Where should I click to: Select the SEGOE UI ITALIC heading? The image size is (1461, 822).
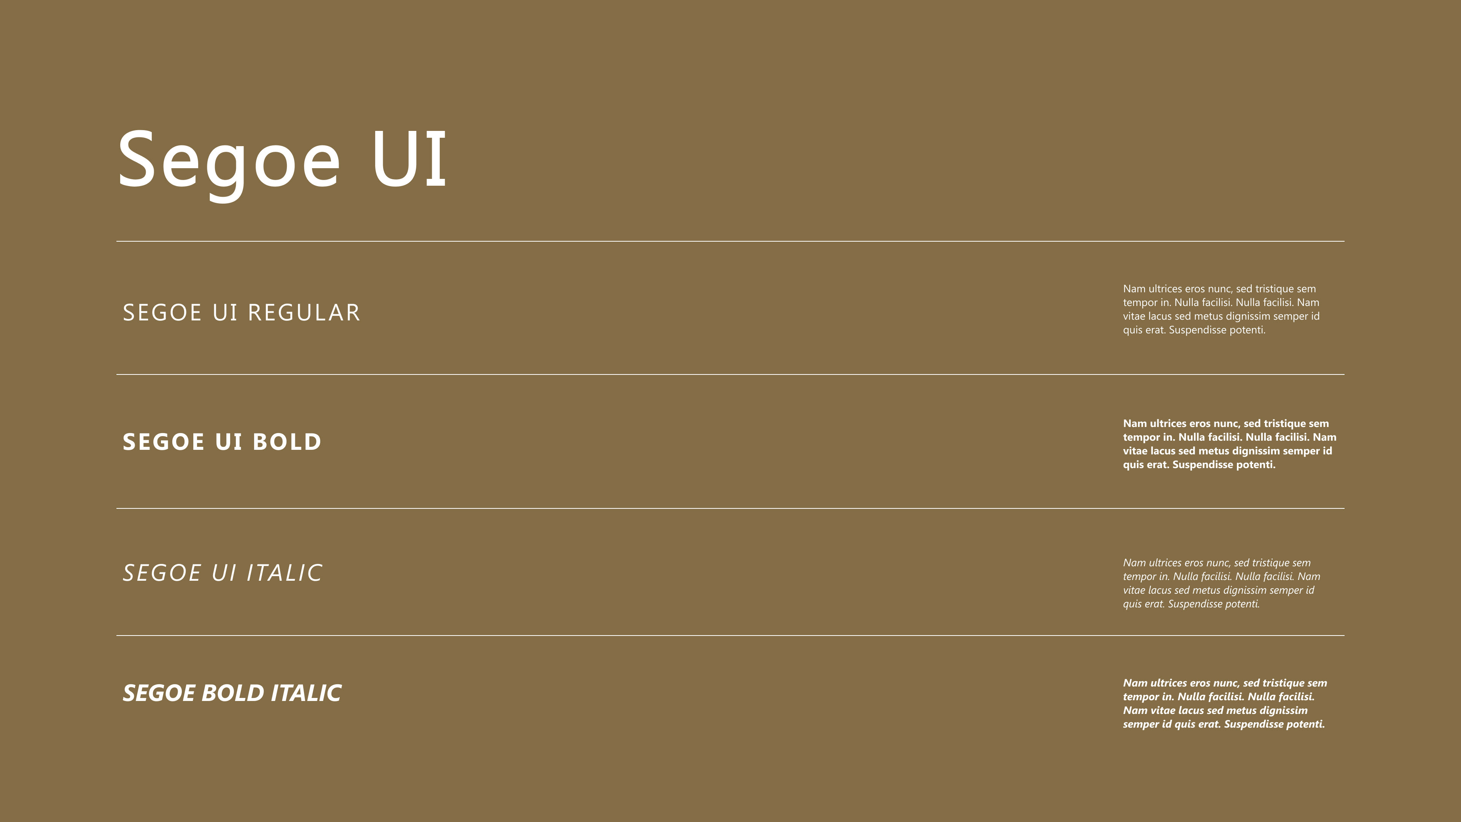tap(223, 573)
